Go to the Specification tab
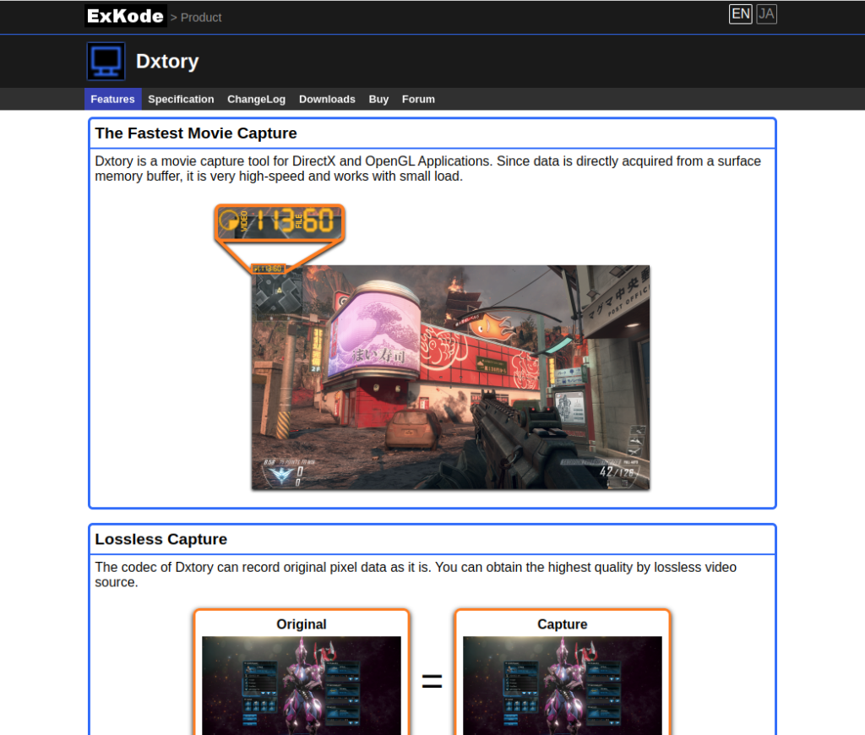Screen dimensions: 865x735 pos(181,99)
